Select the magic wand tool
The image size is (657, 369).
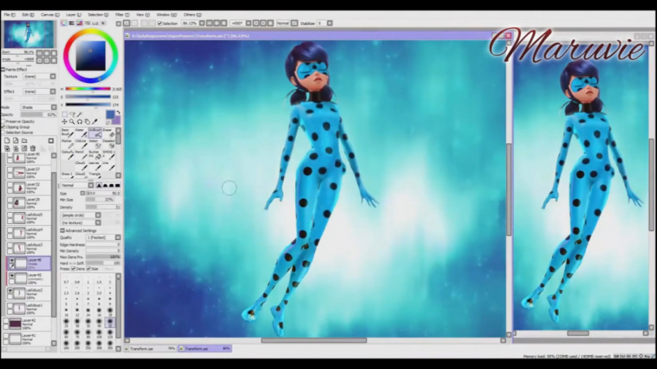(x=80, y=114)
